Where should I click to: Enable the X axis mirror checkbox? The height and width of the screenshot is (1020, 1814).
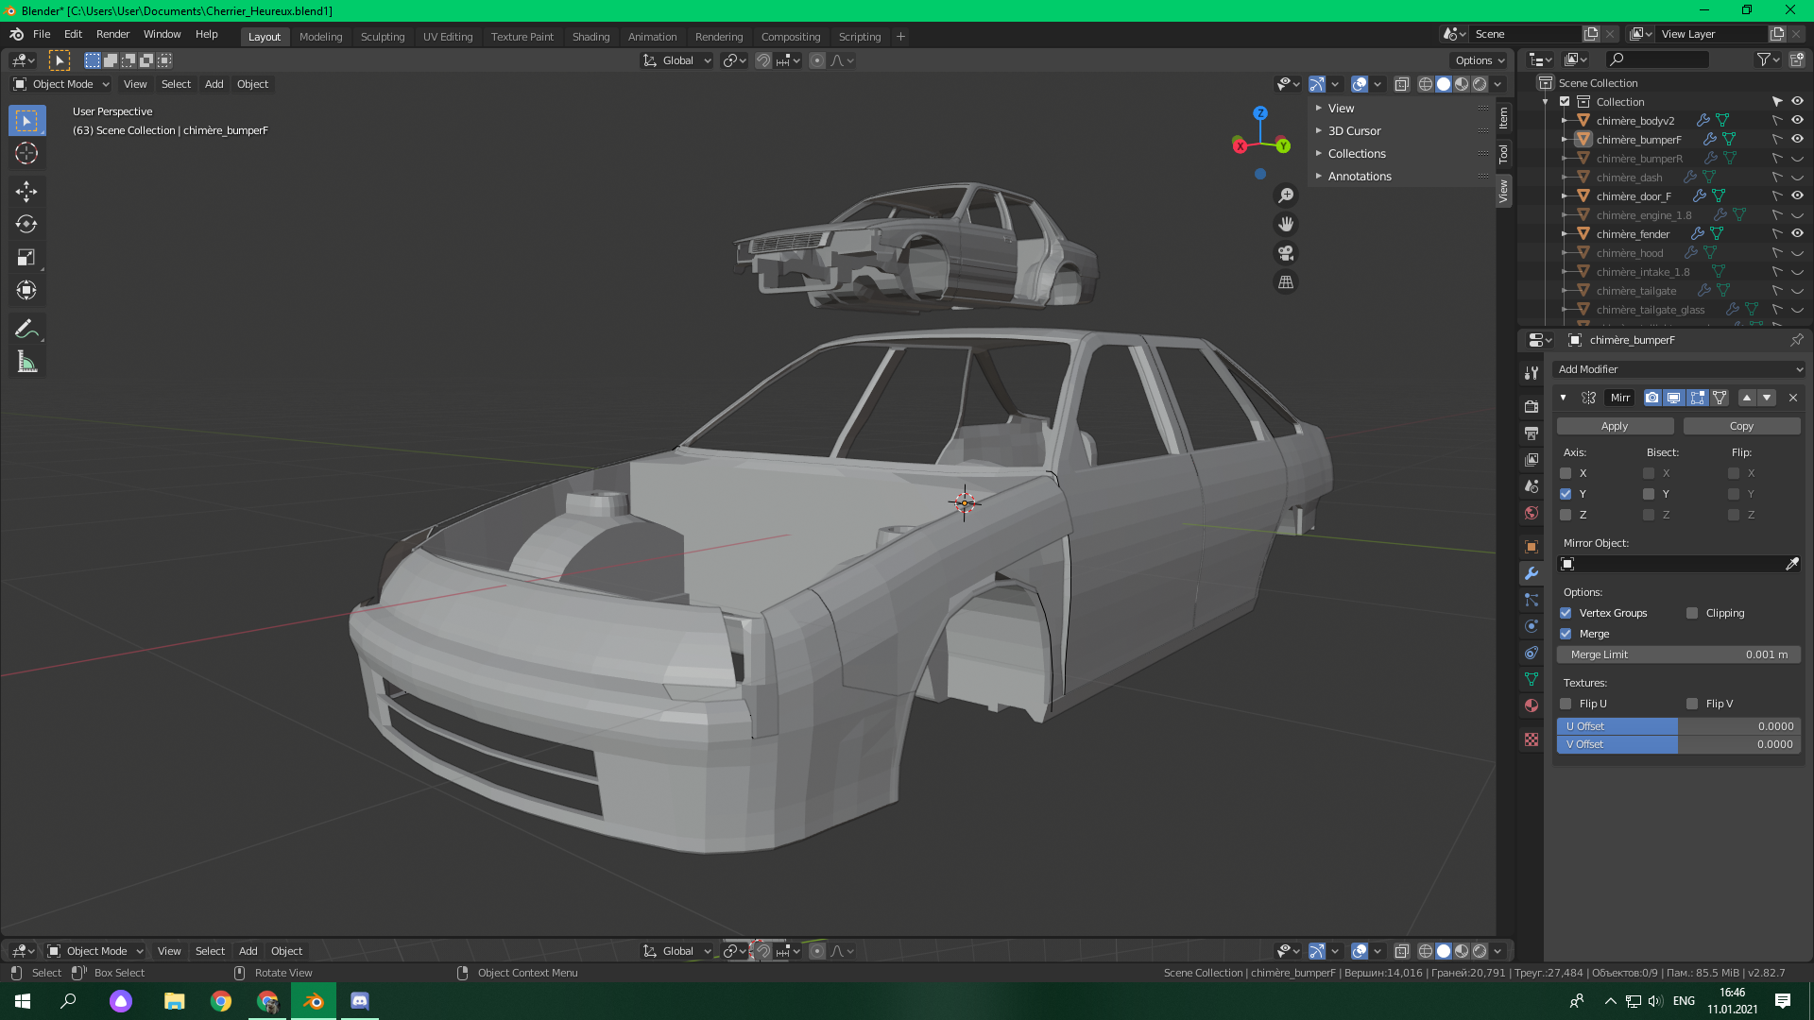click(1566, 473)
